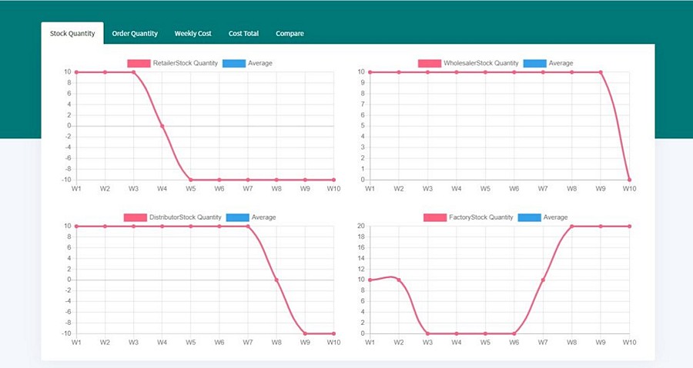
Task: Click the Average label in Factory chart legend
Action: 555,217
